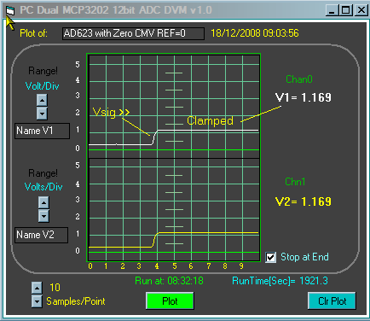Click the Chn1 label
Viewport: 370px width, 321px height.
pos(295,182)
